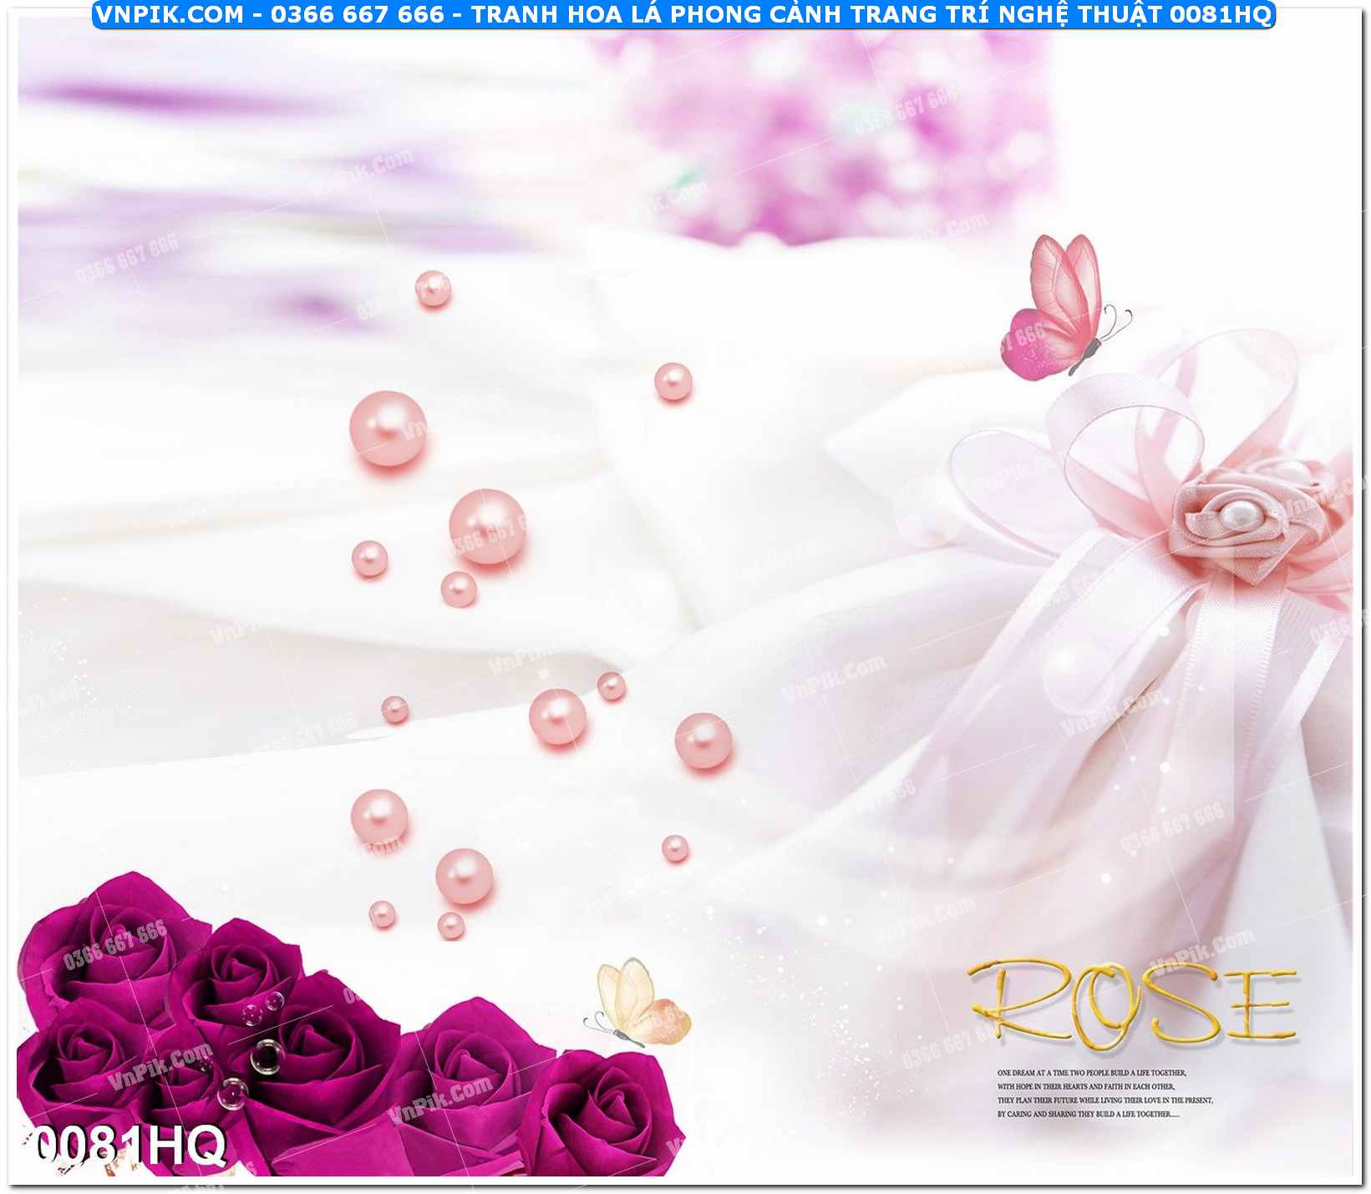The image size is (1371, 1194).
Task: Click the VNPIK.COM title banner text
Action: (x=683, y=14)
